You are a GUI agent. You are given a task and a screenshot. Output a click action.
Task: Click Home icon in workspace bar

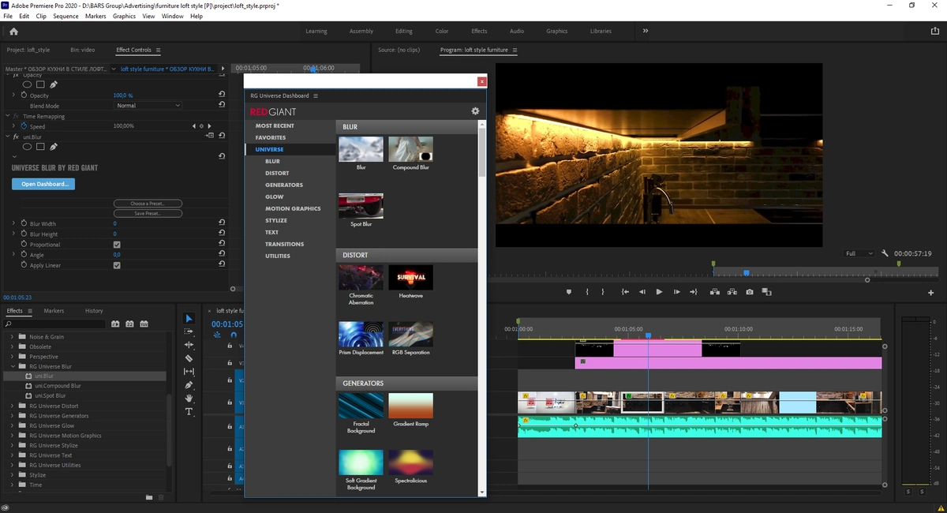point(13,32)
